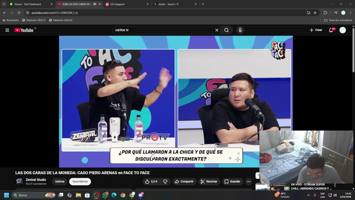The height and width of the screenshot is (200, 355).
Task: Share the video with Compartir
Action: click(x=184, y=181)
